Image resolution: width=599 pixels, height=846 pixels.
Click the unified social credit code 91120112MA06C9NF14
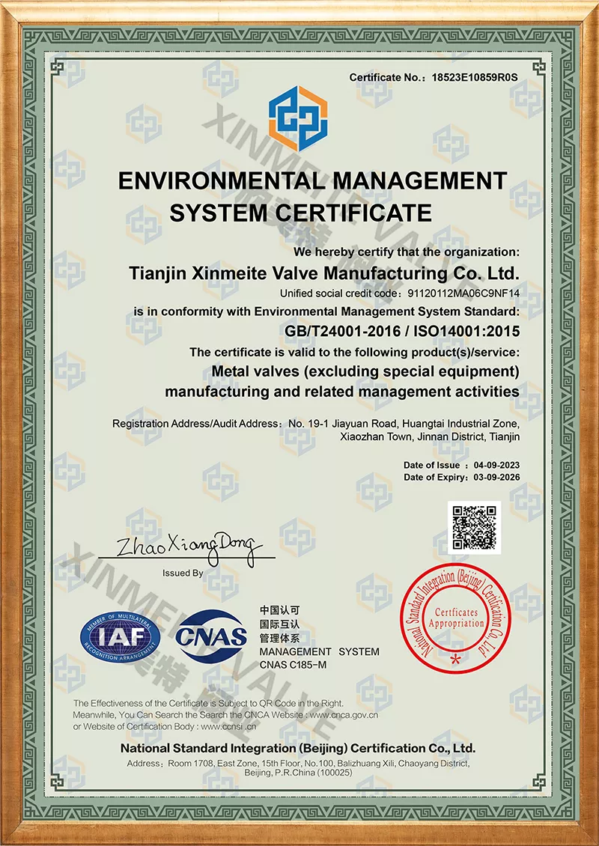click(x=463, y=293)
